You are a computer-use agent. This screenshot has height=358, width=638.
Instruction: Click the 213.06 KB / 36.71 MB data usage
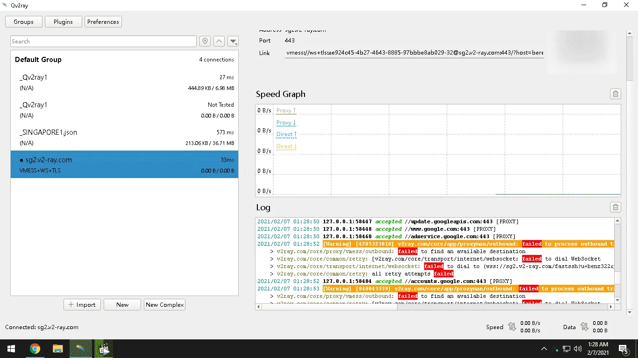(210, 143)
